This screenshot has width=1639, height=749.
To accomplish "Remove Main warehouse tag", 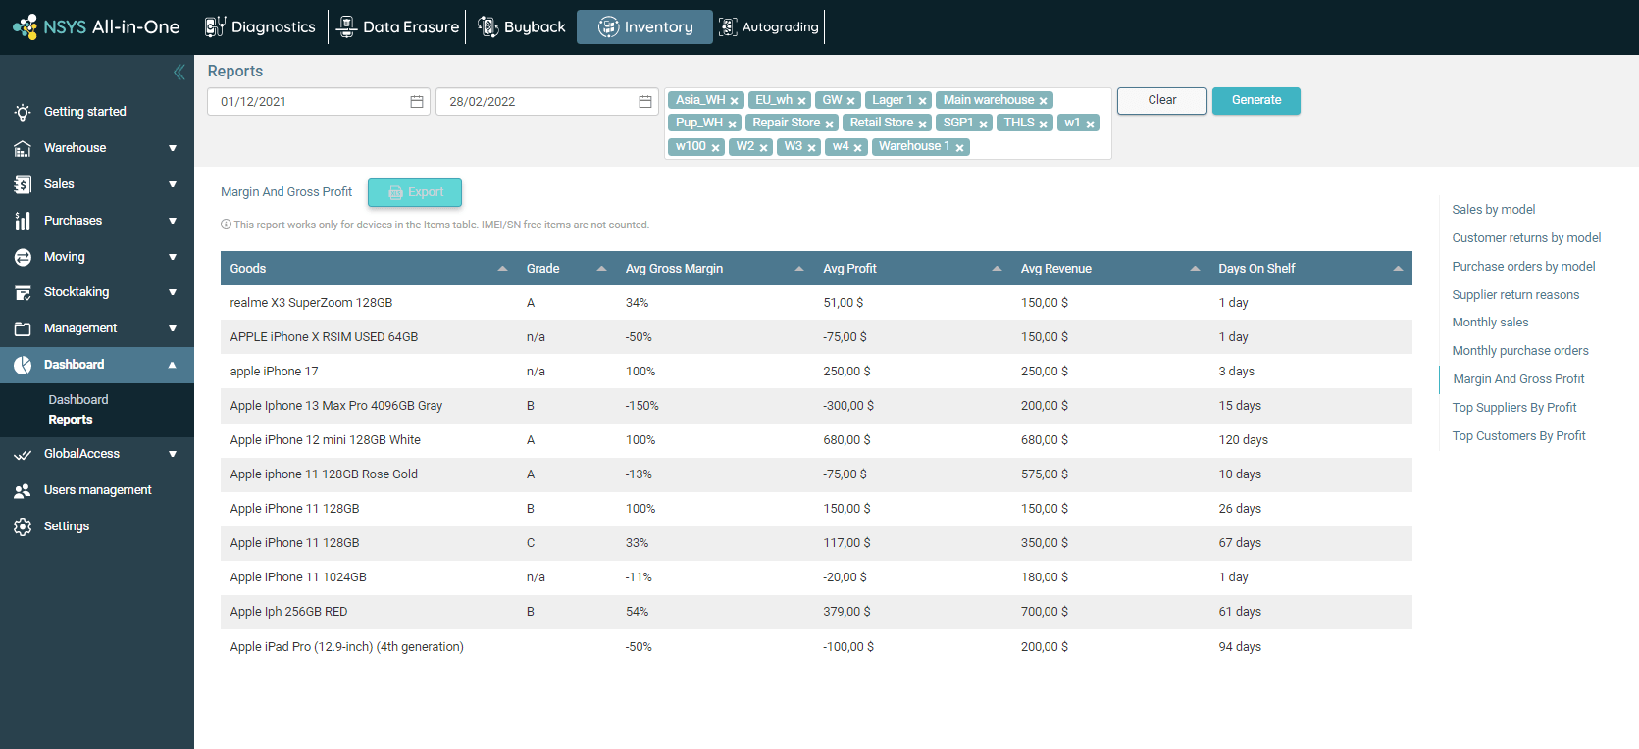I will pos(1044,101).
